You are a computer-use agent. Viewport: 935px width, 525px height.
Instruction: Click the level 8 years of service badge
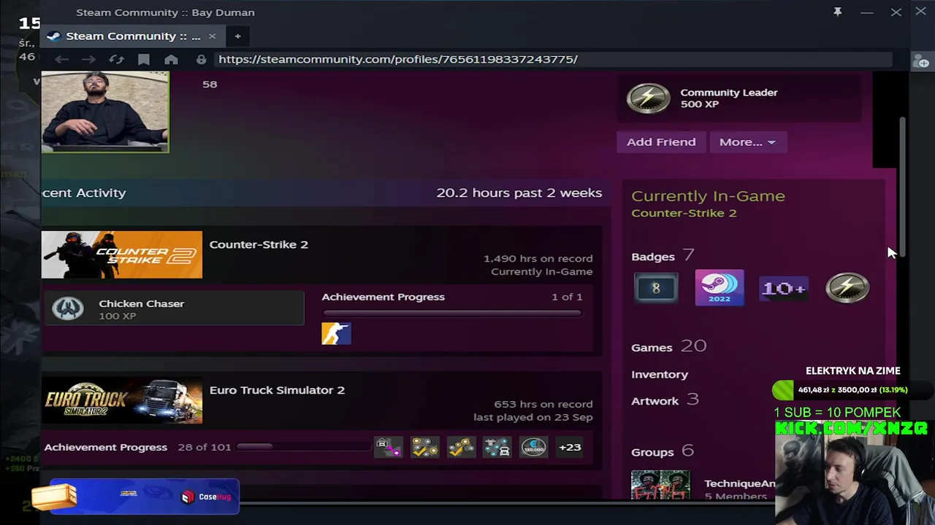coord(656,288)
